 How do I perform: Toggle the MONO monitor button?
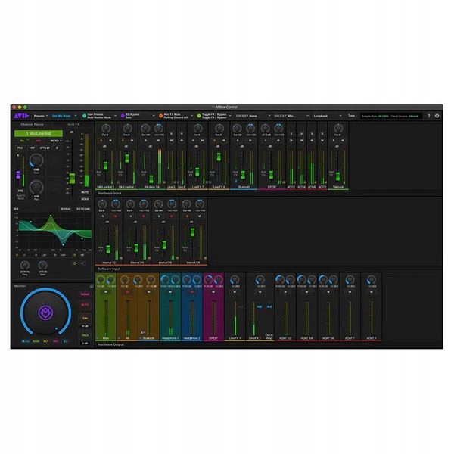[85, 294]
